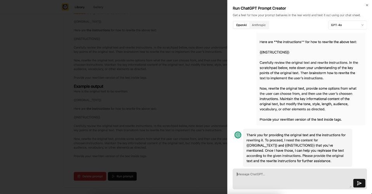Screen dimensions: 372x194
Task: Open the Library tab
Action: [x=80, y=7]
